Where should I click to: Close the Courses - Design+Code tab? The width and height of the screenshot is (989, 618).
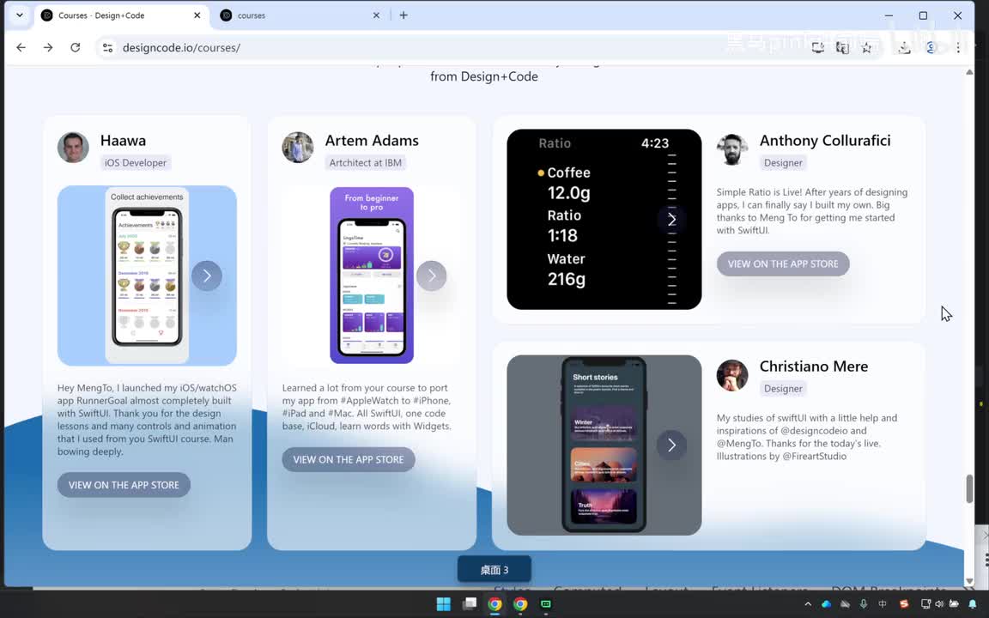tap(197, 15)
